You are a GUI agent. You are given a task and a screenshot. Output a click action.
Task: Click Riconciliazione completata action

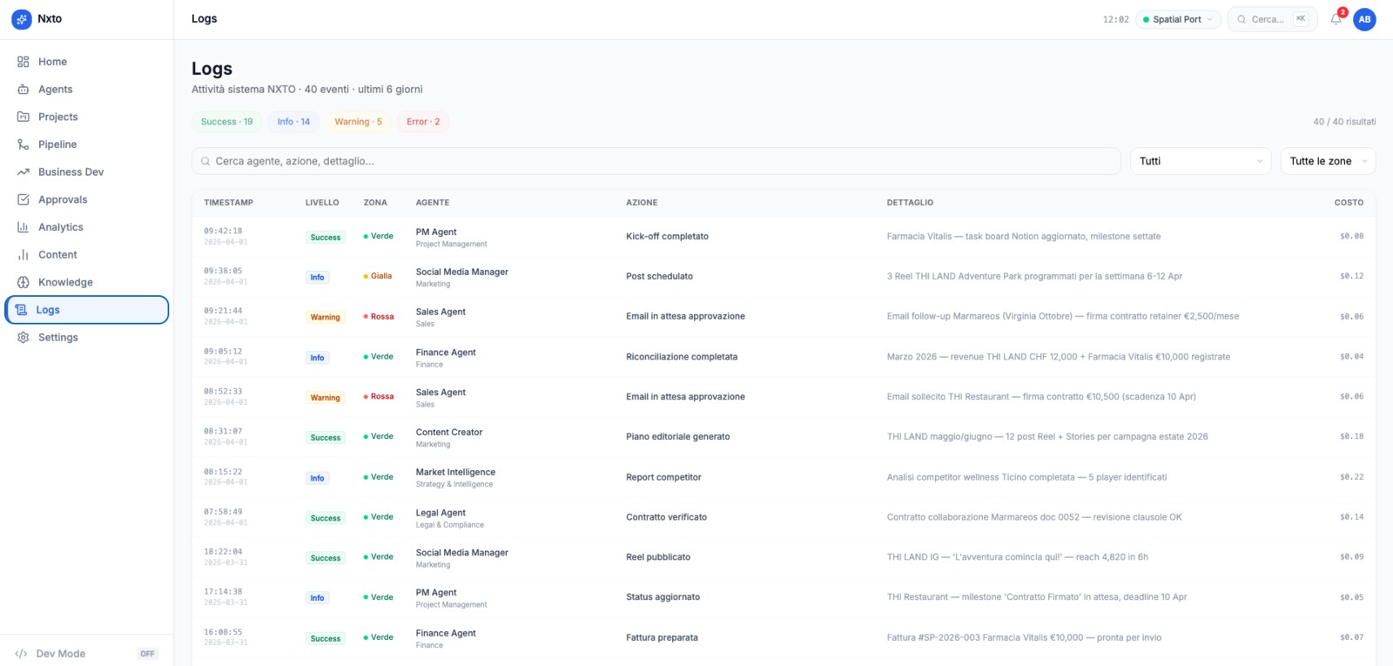click(682, 357)
